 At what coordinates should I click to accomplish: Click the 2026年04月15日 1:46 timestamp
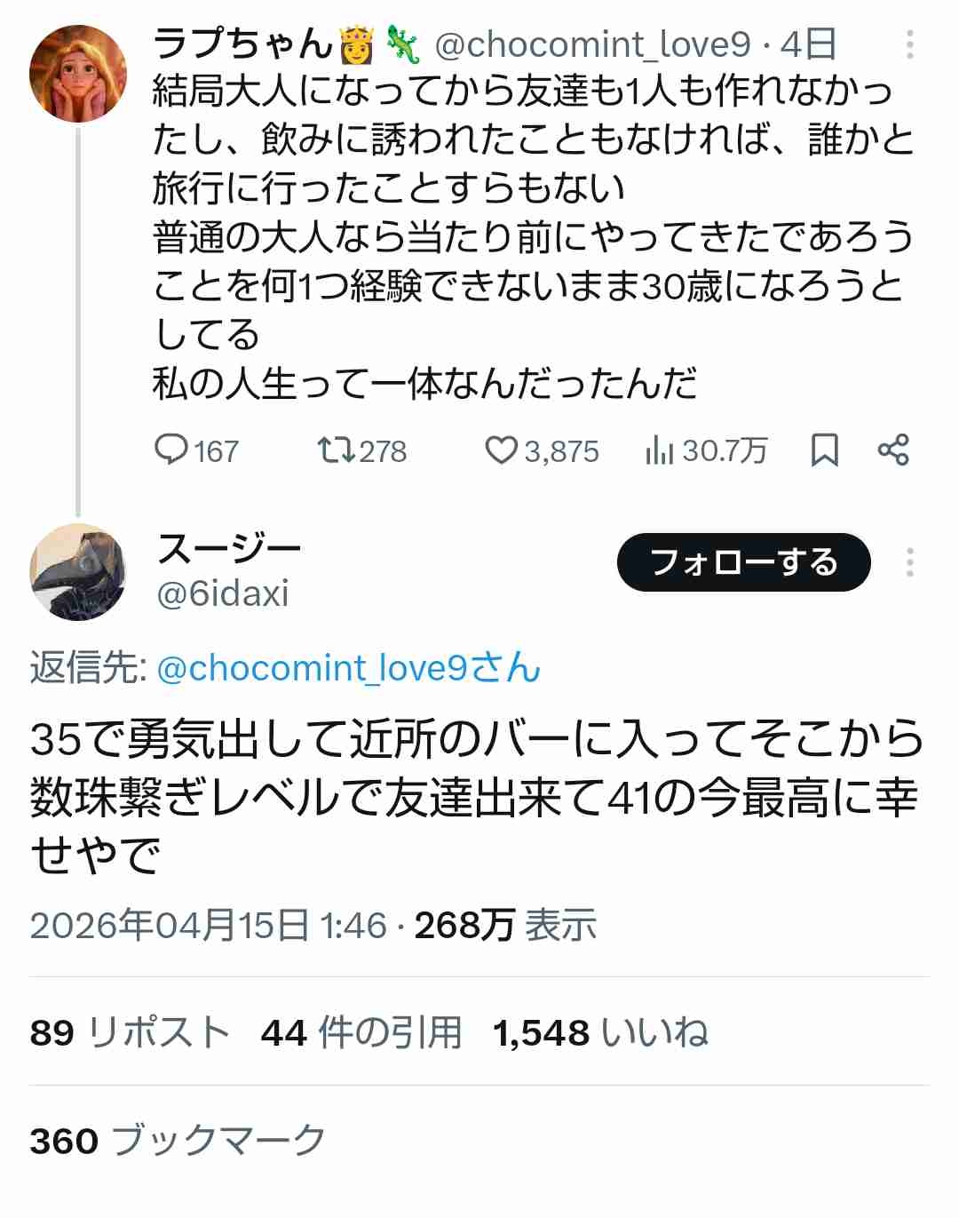[x=209, y=926]
